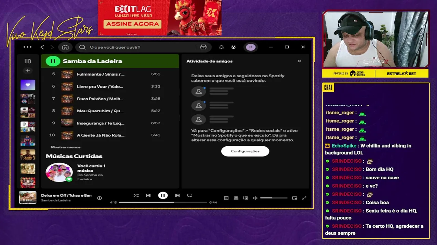Image resolution: width=437 pixels, height=245 pixels.
Task: Click the ESTRELA BET sponsor logo
Action: tap(401, 73)
